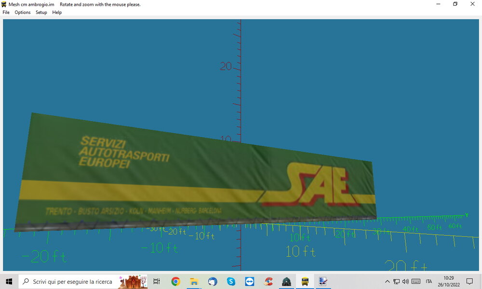
Task: Open the dark dome-shaped taskbar app
Action: tap(286, 281)
